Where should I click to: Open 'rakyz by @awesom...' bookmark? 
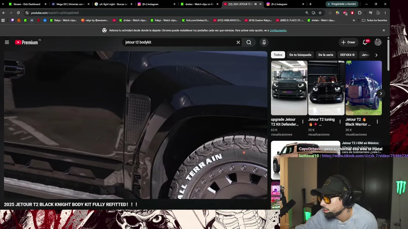[x=95, y=20]
